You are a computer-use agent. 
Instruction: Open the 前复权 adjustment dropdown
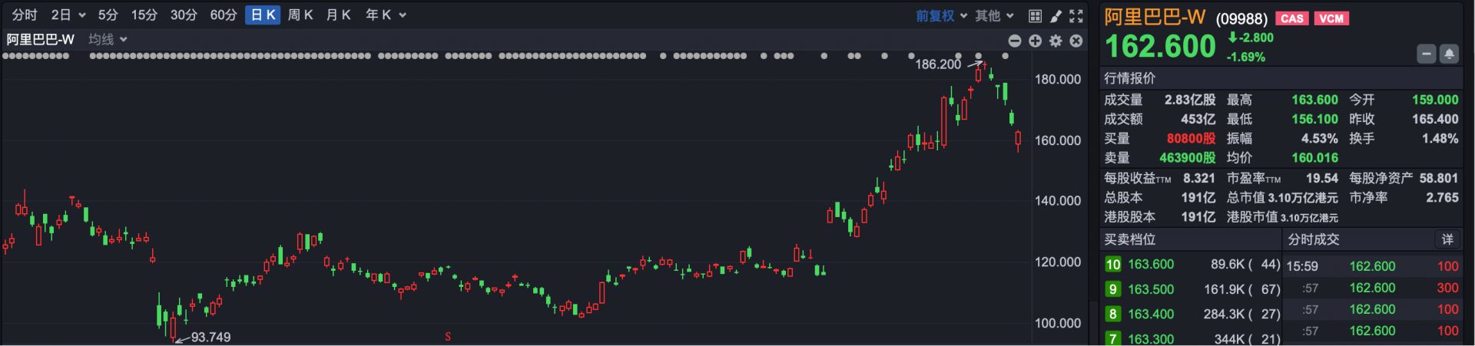pos(940,15)
